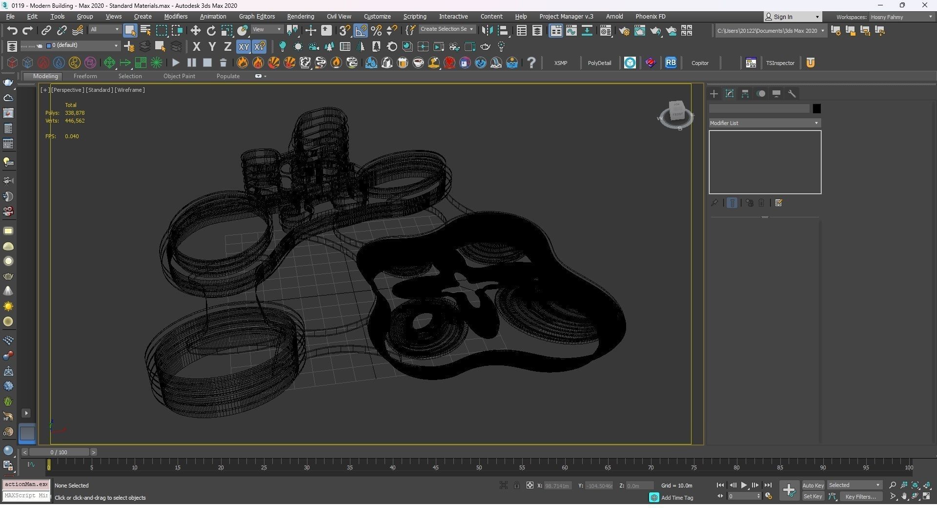Expand Create Selection Set dropdown

point(447,29)
